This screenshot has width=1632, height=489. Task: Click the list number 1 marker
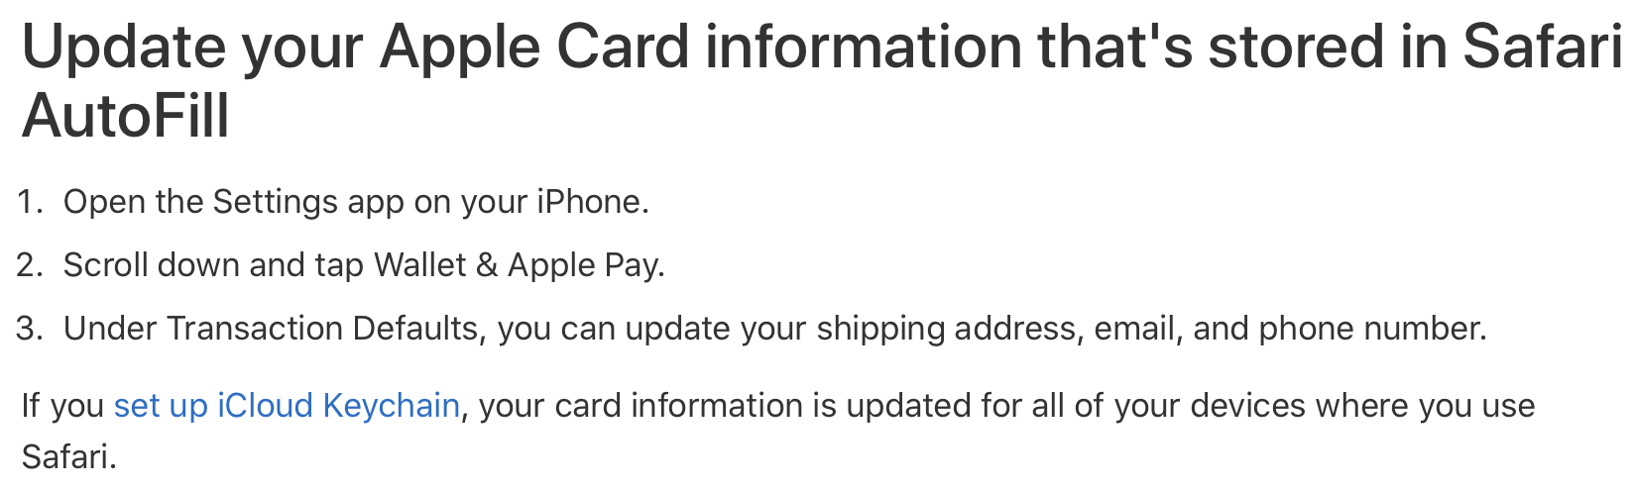click(x=30, y=202)
